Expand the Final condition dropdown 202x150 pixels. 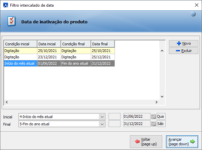[102, 124]
